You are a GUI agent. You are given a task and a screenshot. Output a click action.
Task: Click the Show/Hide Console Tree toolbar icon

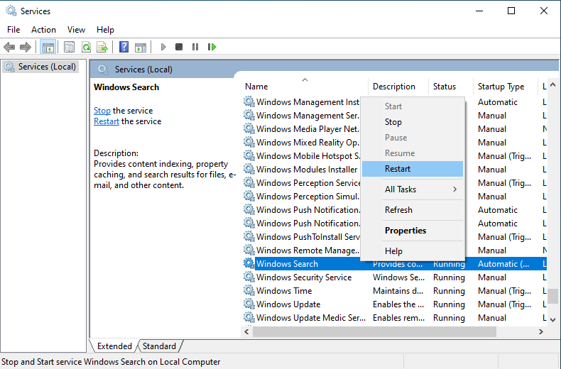point(48,47)
